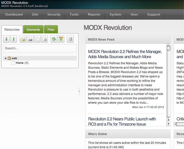The image size is (184, 149).
Task: Click the Collapse All tree icon
Action: [x=14, y=39]
